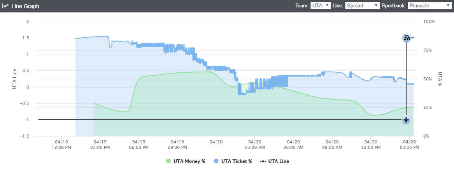Viewport: 454px width, 171px height.
Task: Click the UTA % right axis title
Action: pyautogui.click(x=440, y=79)
